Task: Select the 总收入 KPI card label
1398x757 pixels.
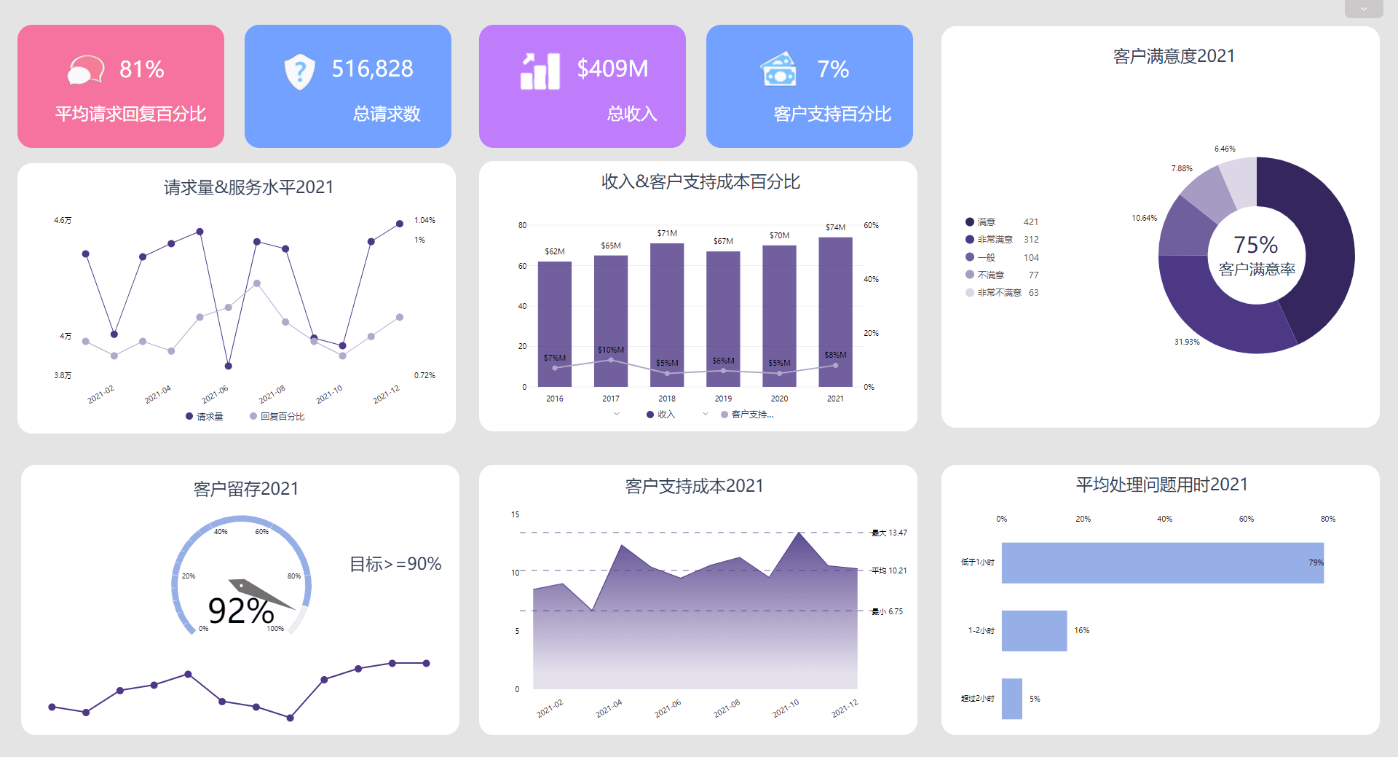Action: [x=632, y=114]
